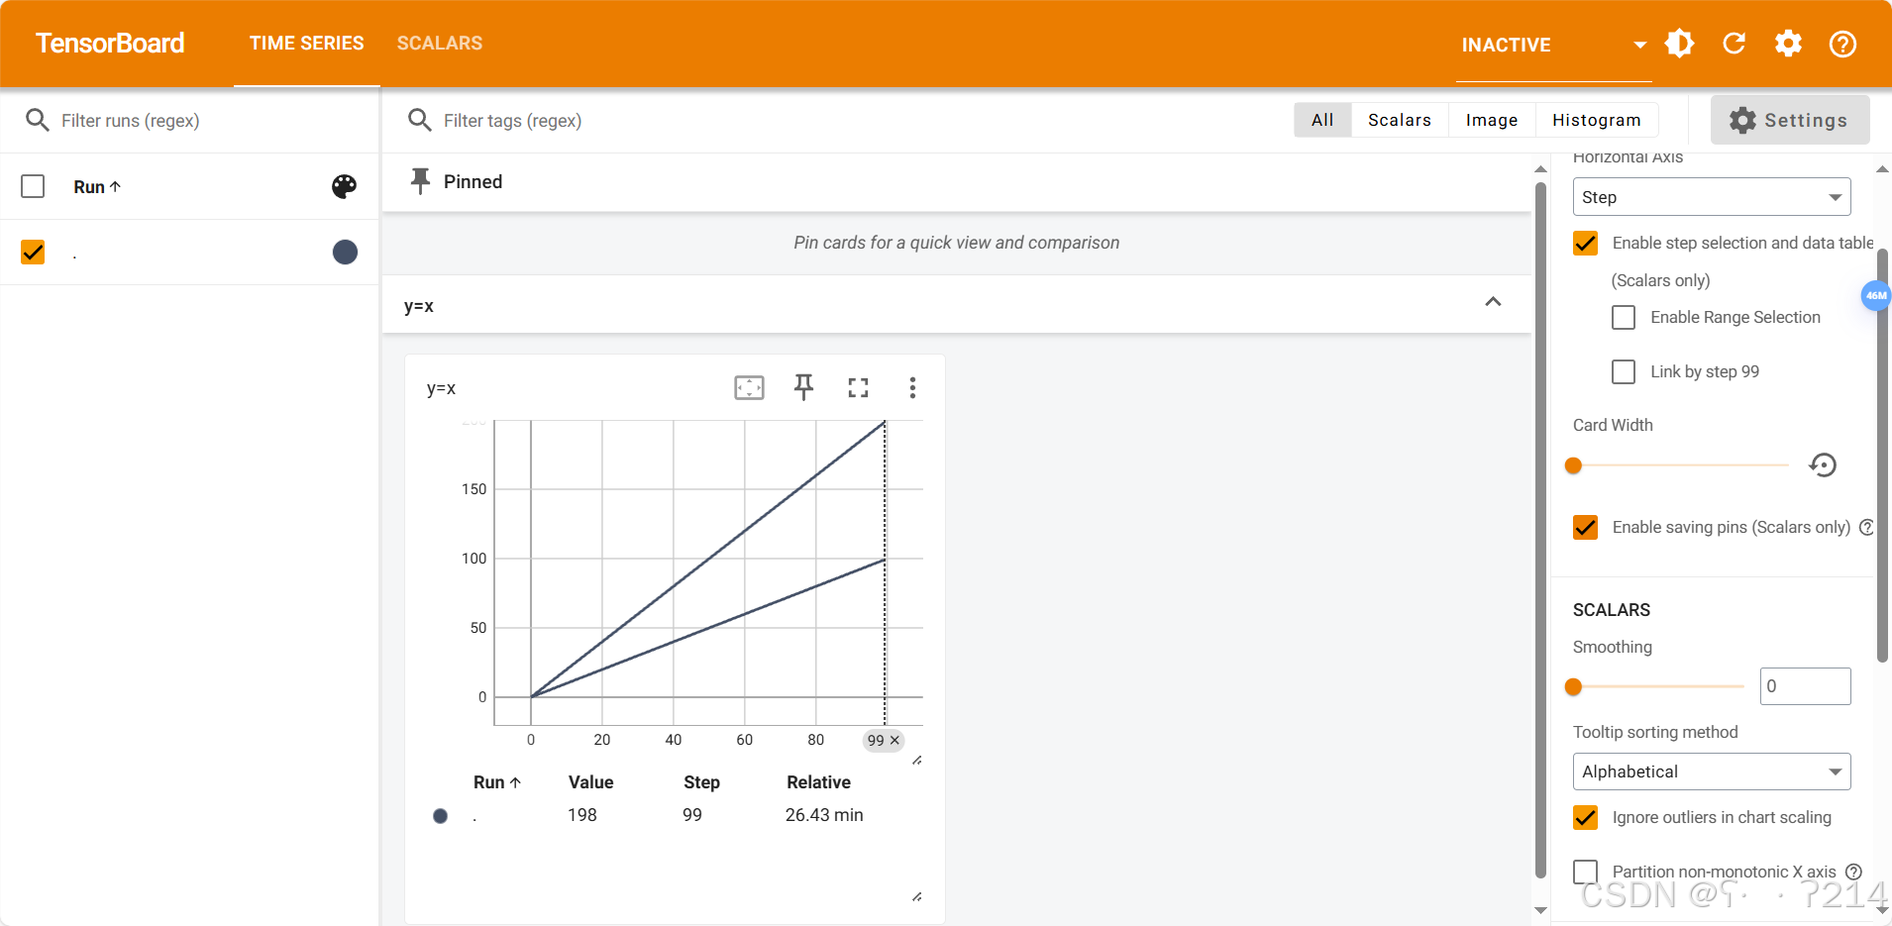Click fit domain to data icon
Image resolution: width=1892 pixels, height=926 pixels.
(749, 387)
